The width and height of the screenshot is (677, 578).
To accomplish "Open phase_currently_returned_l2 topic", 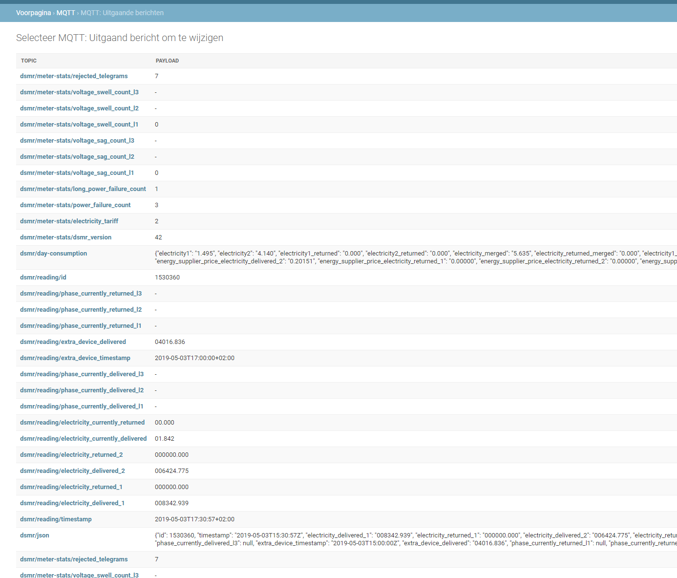I will 81,310.
